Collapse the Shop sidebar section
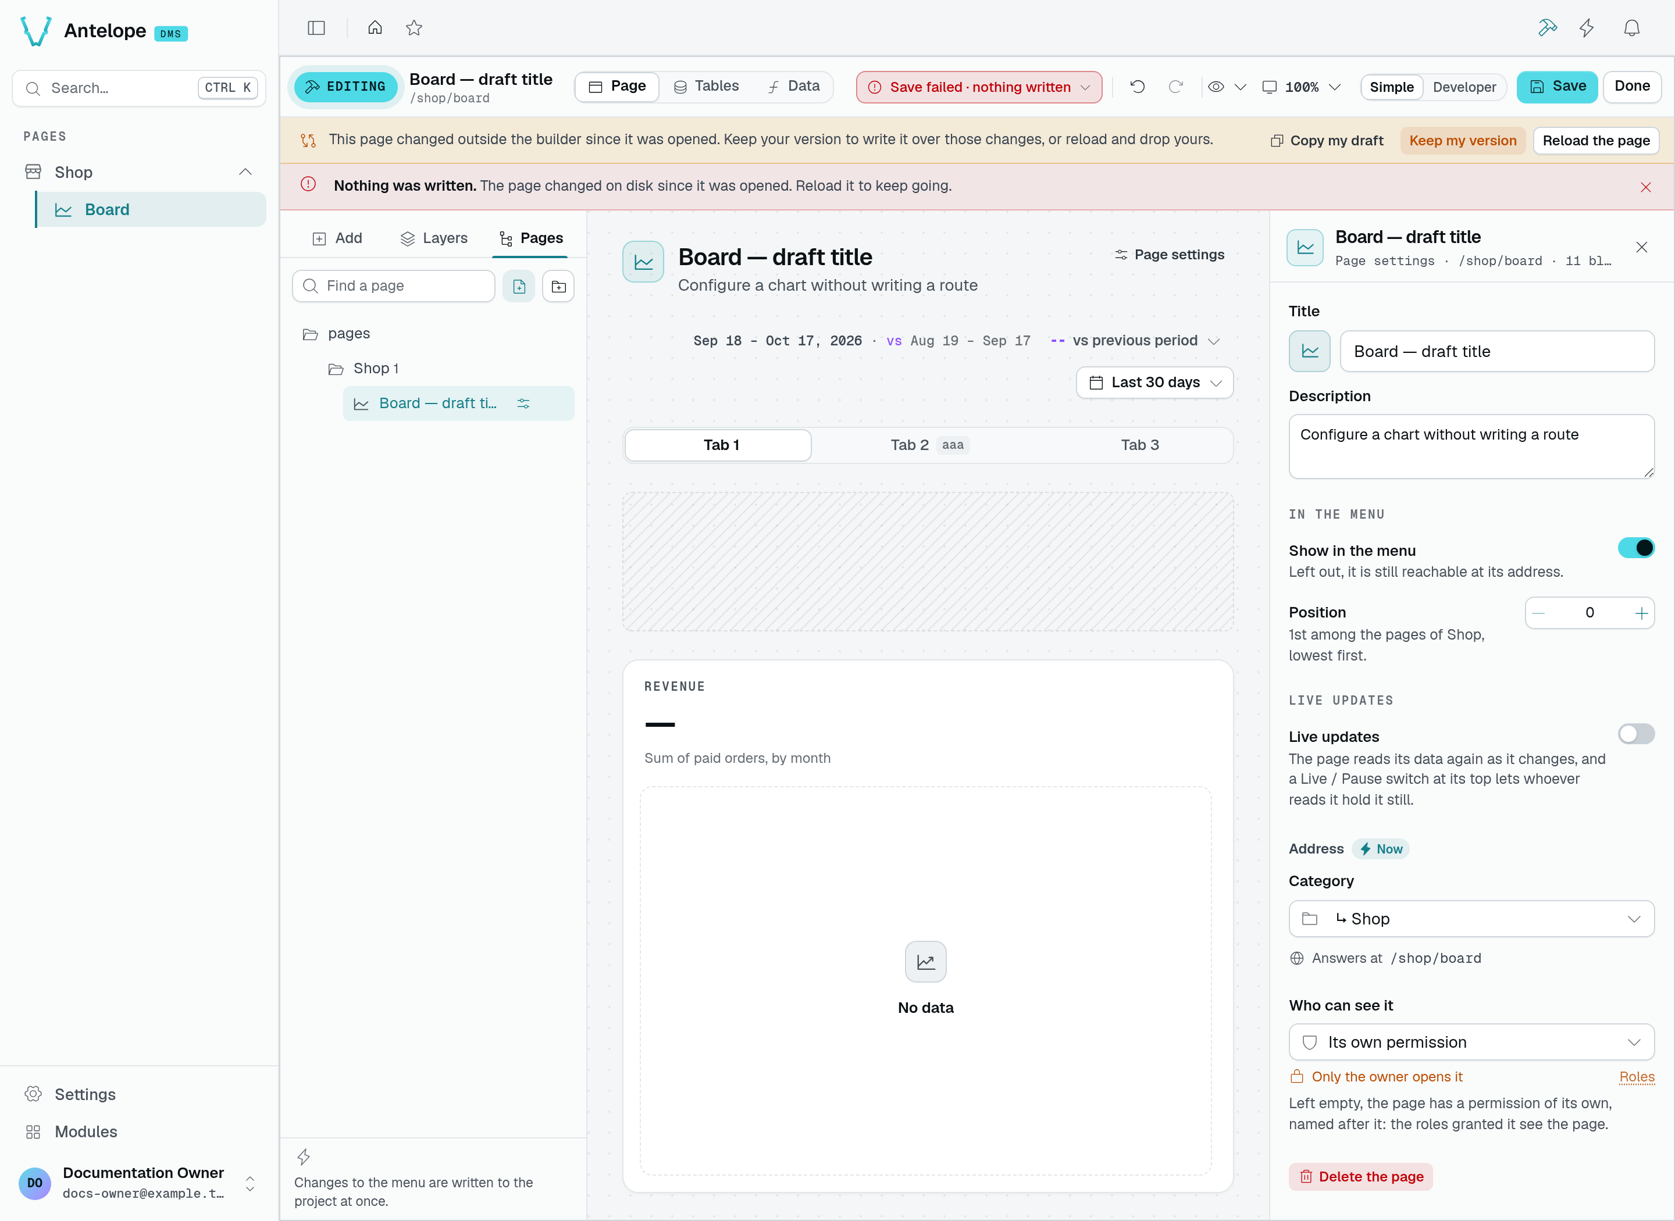1675x1221 pixels. pos(245,172)
